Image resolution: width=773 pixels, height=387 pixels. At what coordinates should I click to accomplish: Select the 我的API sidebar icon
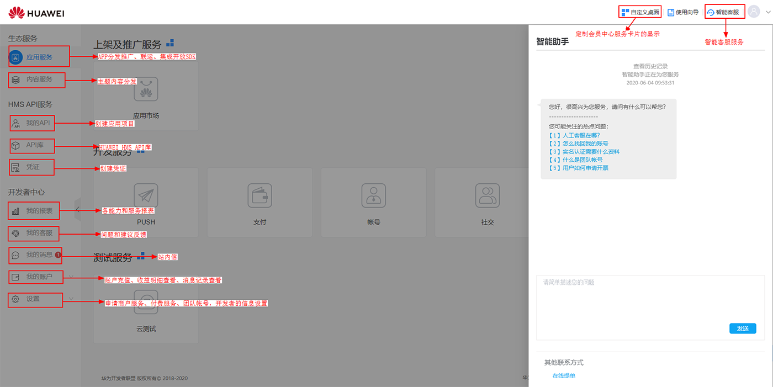point(16,123)
